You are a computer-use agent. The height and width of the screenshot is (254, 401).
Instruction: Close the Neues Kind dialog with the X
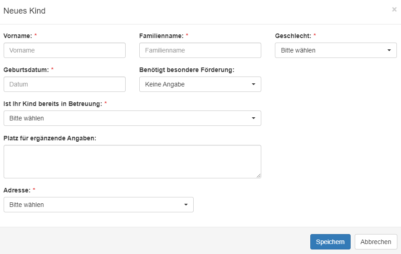click(394, 10)
